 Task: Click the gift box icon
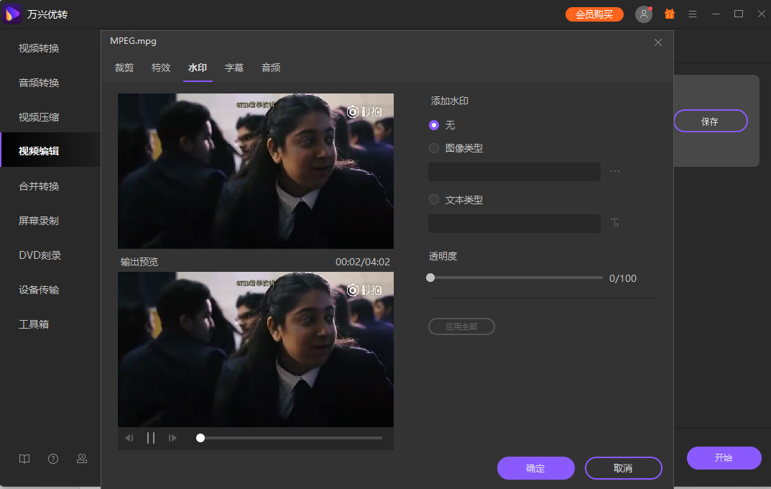click(x=670, y=14)
